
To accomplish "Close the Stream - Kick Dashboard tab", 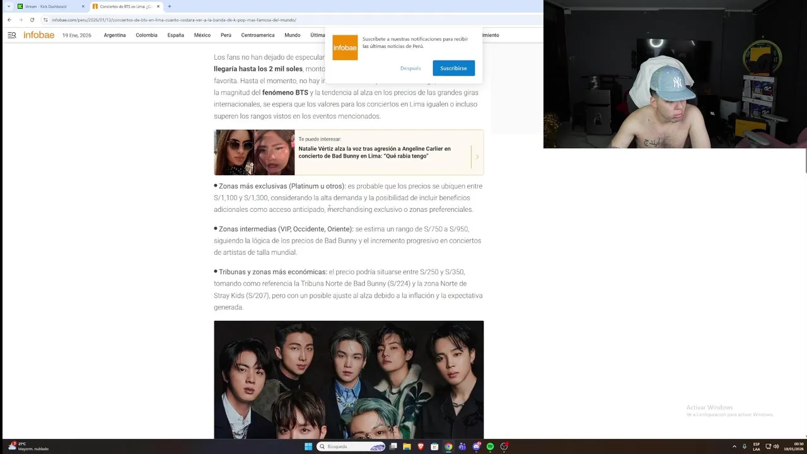I will click(83, 6).
